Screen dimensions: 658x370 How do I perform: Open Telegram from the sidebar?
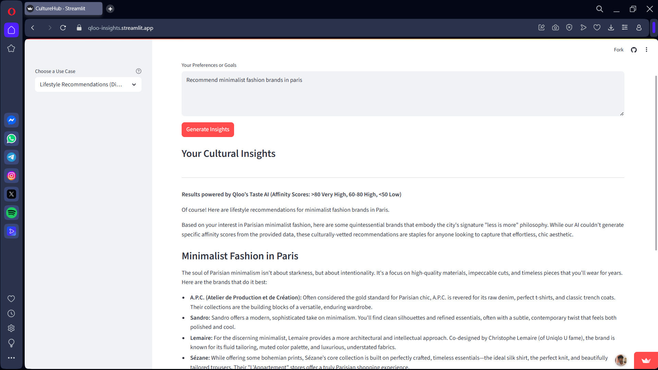pos(11,157)
